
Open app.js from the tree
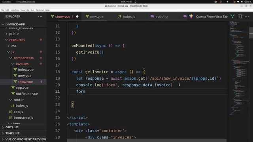[18, 112]
